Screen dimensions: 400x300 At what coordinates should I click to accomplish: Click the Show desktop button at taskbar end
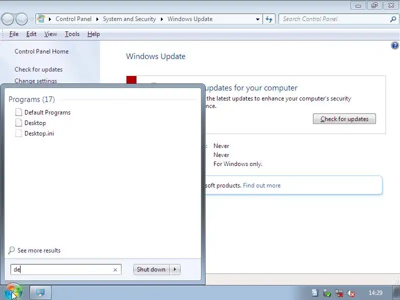pos(396,293)
